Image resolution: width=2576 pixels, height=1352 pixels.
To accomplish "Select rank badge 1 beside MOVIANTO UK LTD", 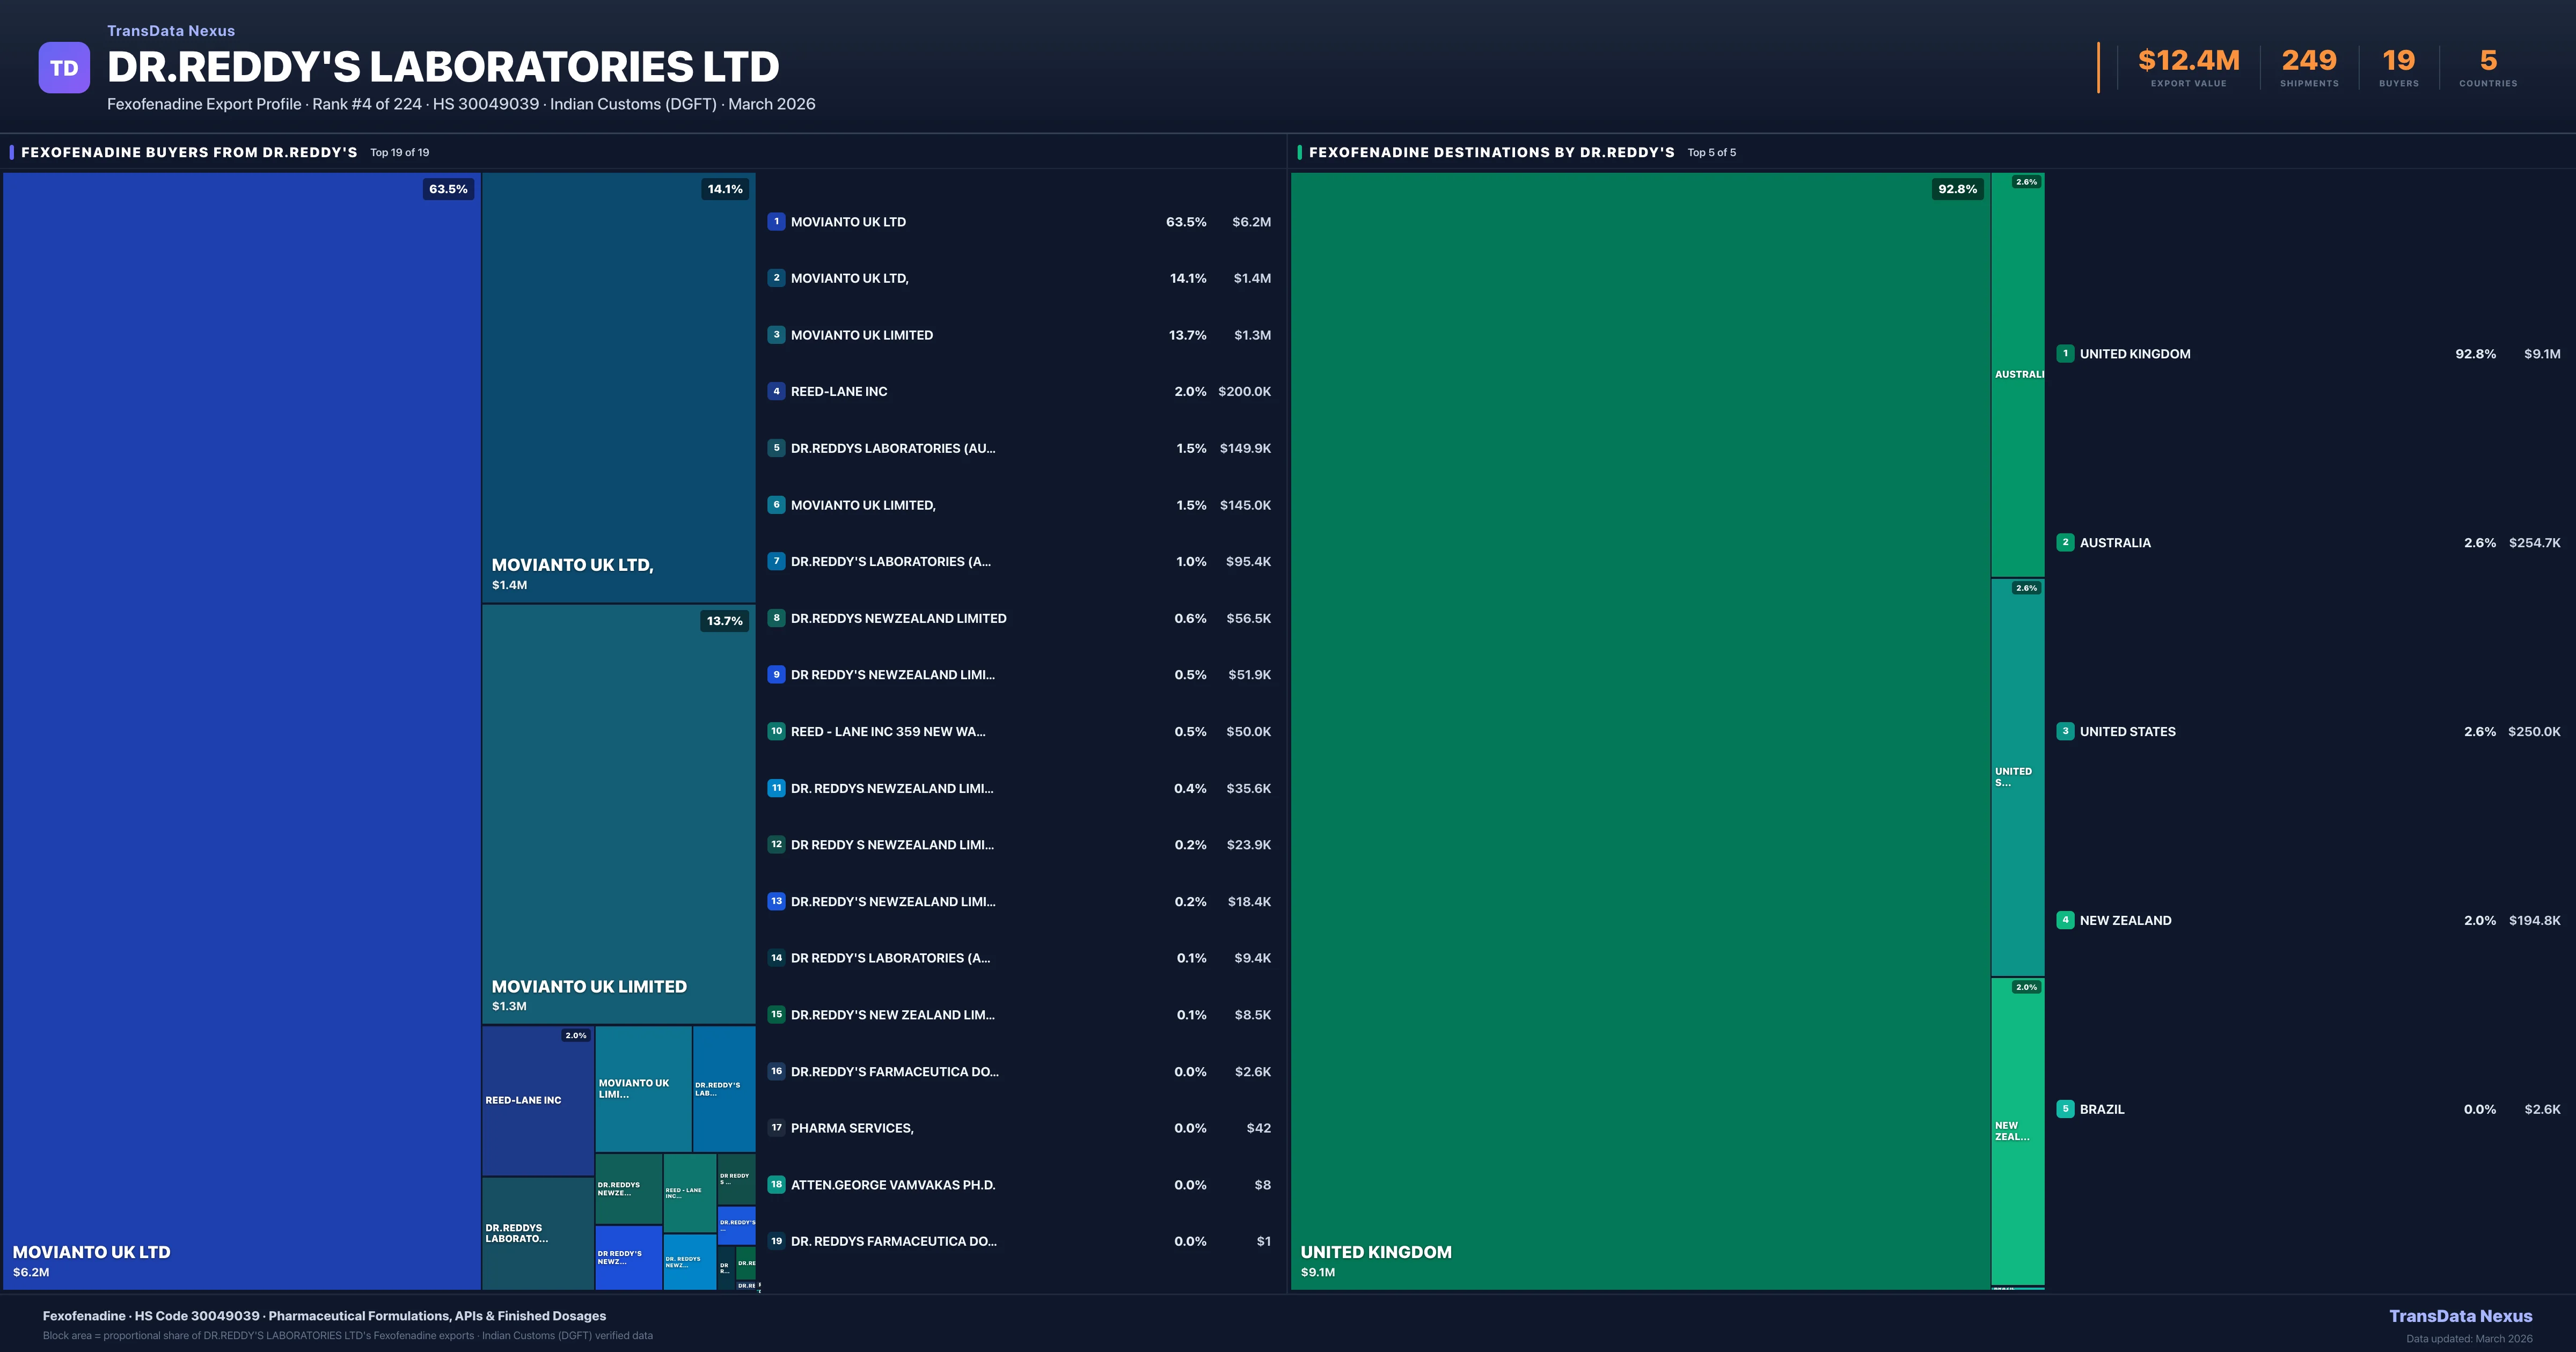I will 777,221.
